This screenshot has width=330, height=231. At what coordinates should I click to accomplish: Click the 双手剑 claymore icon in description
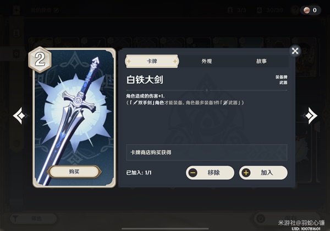(135, 103)
